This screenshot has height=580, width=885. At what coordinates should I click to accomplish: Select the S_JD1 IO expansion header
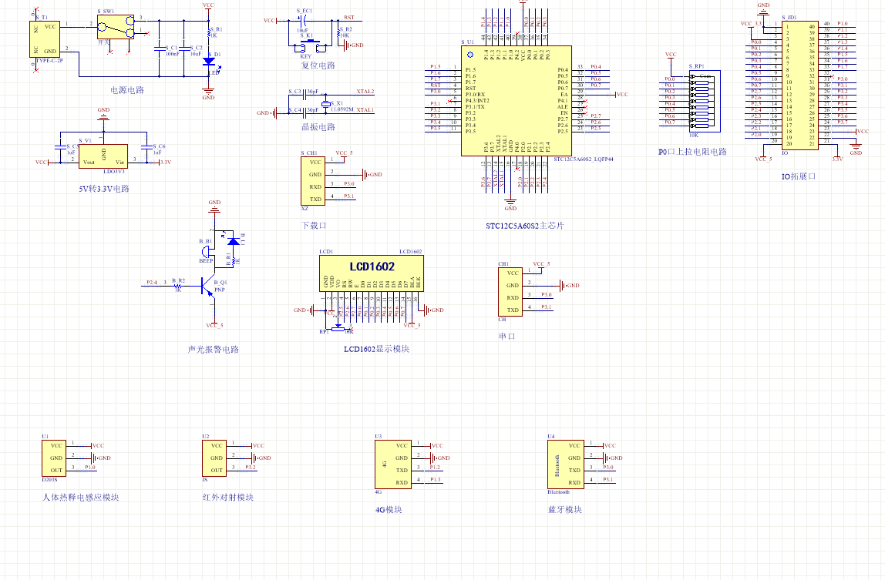[799, 85]
